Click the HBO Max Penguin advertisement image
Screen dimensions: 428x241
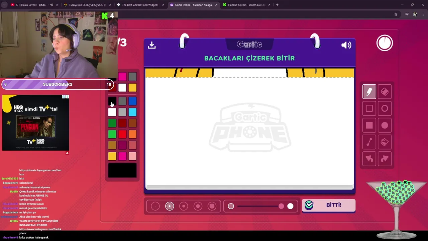pos(36,123)
